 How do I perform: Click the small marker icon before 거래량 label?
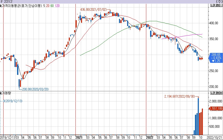pos(1,93)
